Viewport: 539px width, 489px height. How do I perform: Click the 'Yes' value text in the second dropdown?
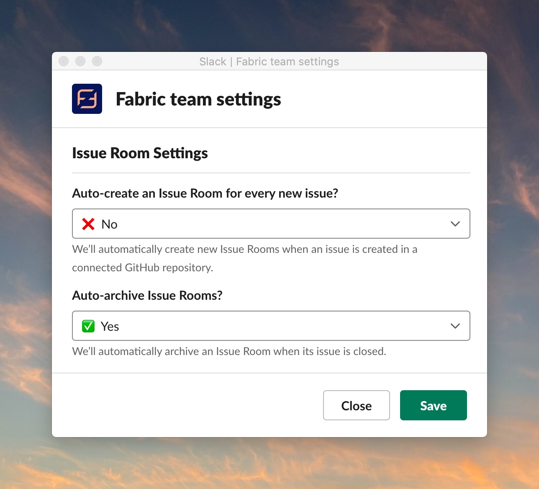coord(110,327)
